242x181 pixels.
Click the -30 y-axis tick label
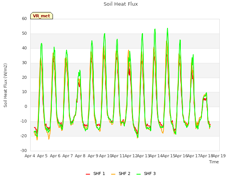[24, 150]
